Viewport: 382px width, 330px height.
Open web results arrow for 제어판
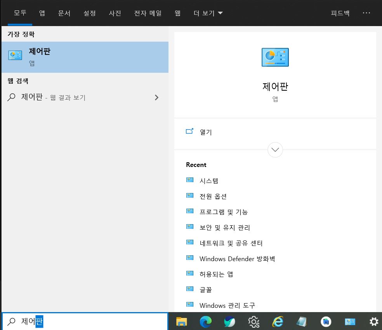157,97
